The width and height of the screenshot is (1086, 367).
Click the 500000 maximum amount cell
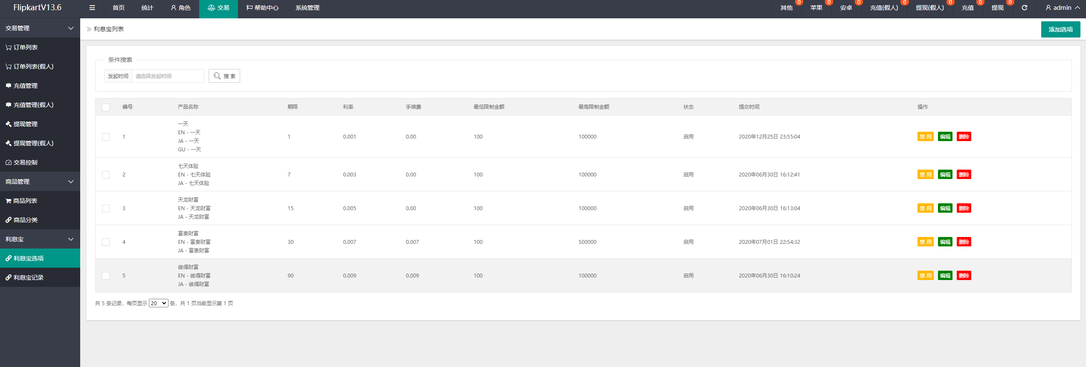(x=587, y=242)
